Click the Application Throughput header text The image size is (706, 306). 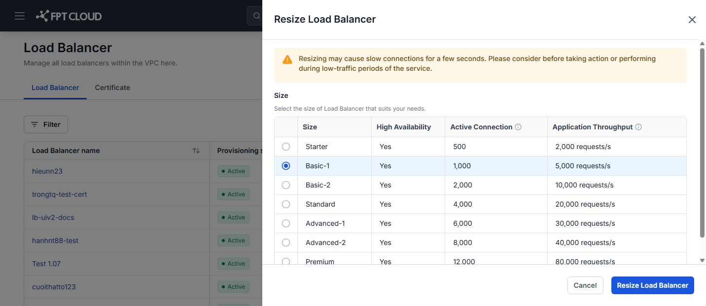(593, 127)
